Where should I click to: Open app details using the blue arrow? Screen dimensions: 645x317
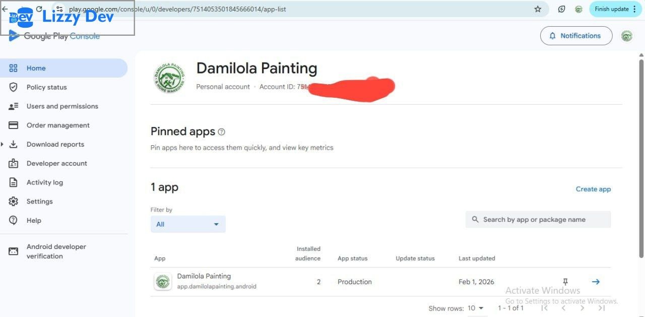(x=596, y=282)
